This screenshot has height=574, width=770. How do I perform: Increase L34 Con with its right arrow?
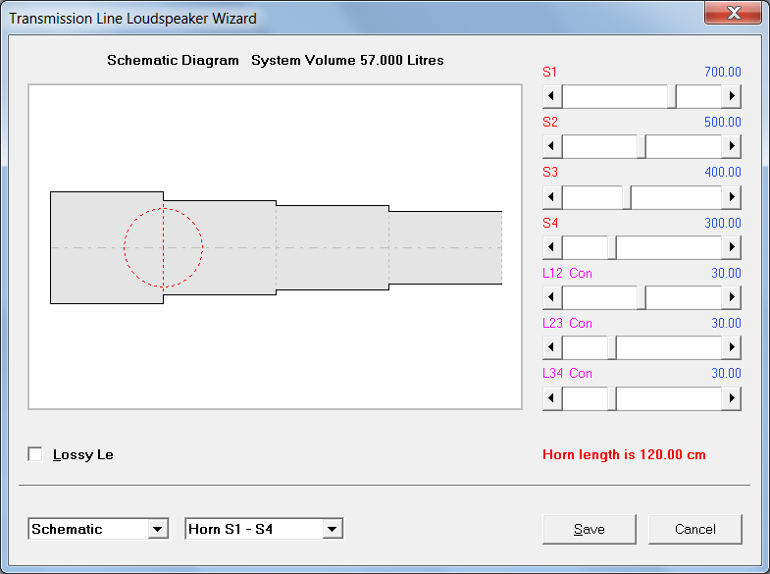click(x=731, y=398)
